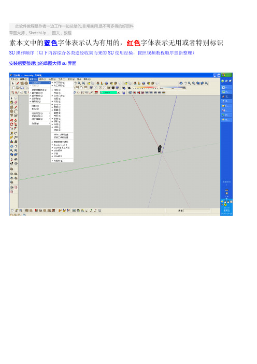Open the 帮助(H) menu

tap(87, 79)
